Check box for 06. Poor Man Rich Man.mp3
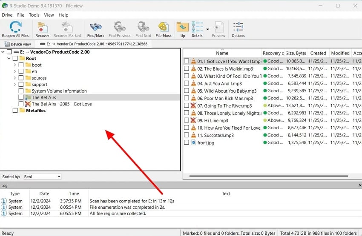 click(x=187, y=98)
